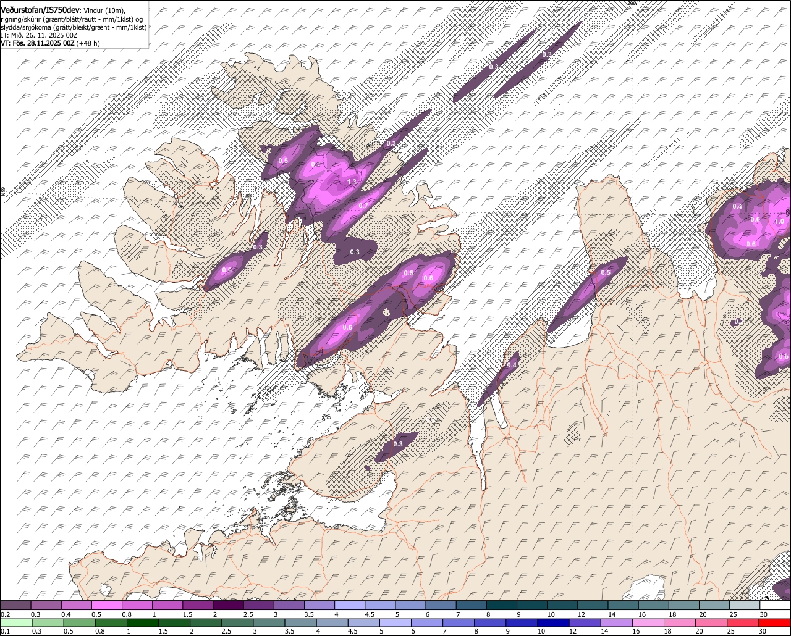This screenshot has height=636, width=791.
Task: Pick the light purple 14 rain-scale swatch
Action: tap(617, 624)
